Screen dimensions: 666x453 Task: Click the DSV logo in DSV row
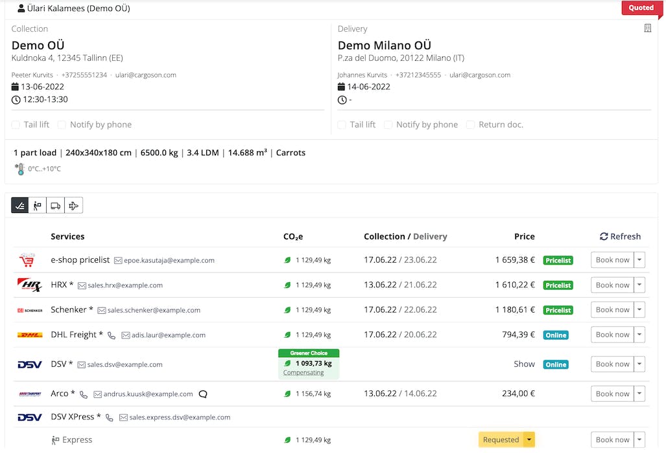coord(30,364)
